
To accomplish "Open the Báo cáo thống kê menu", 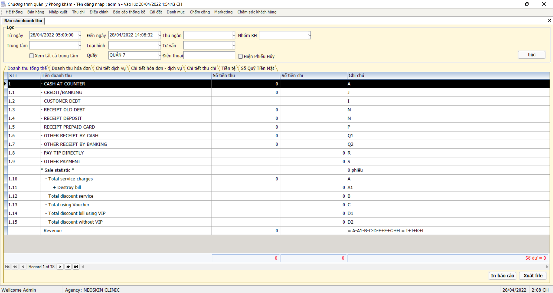I will [129, 12].
